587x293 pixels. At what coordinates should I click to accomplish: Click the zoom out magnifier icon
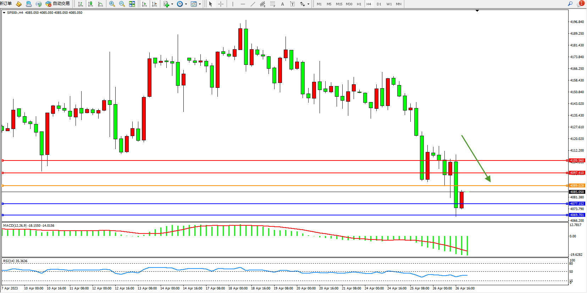(x=122, y=4)
